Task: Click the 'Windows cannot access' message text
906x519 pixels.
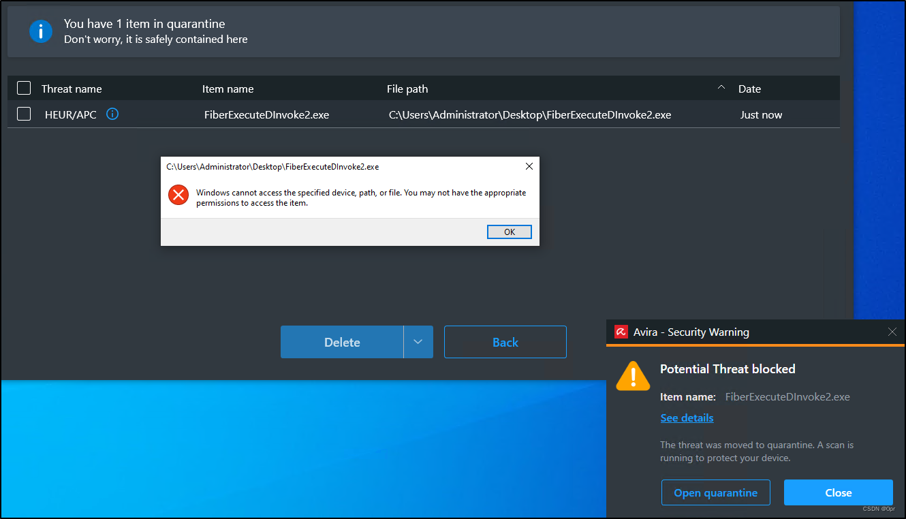Action: 361,198
